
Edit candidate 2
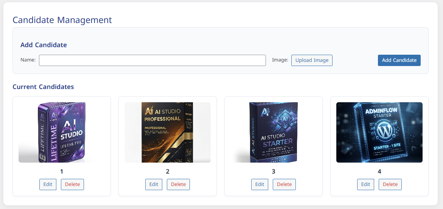click(154, 184)
